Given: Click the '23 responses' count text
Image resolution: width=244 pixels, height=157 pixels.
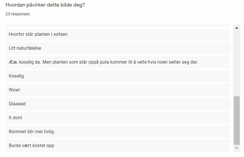Looking at the screenshot, I should pos(18,14).
